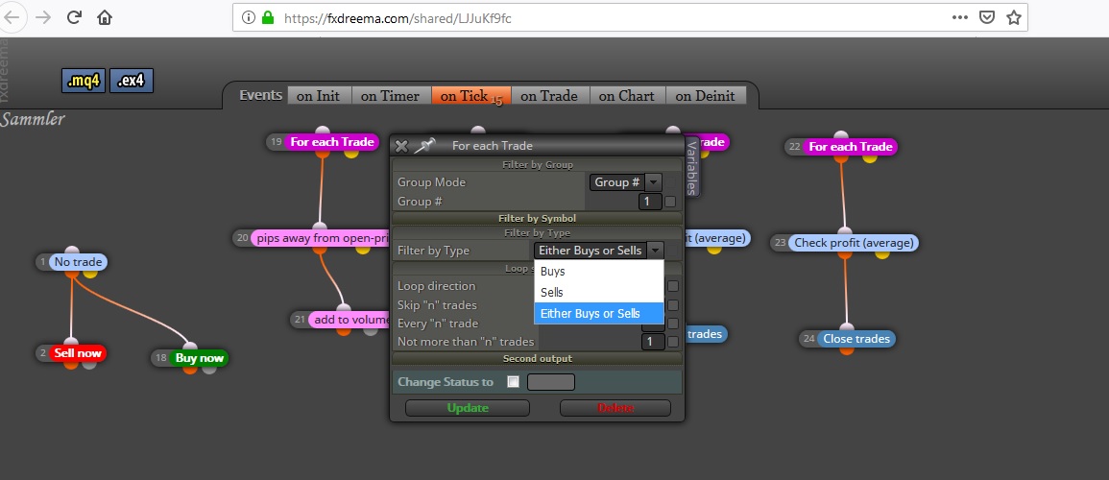The width and height of the screenshot is (1109, 480).
Task: Click yellow output connector of node 19
Action: [350, 154]
